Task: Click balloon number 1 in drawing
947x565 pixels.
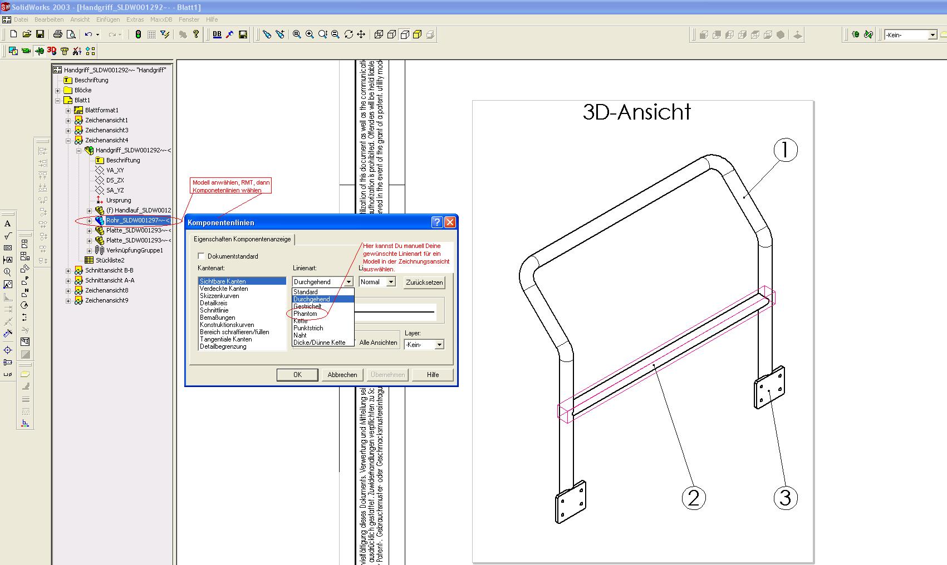Action: (786, 150)
